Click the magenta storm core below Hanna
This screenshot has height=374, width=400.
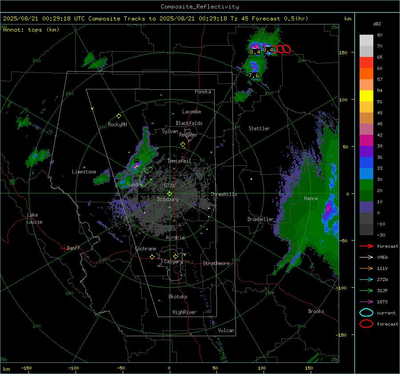click(x=328, y=209)
